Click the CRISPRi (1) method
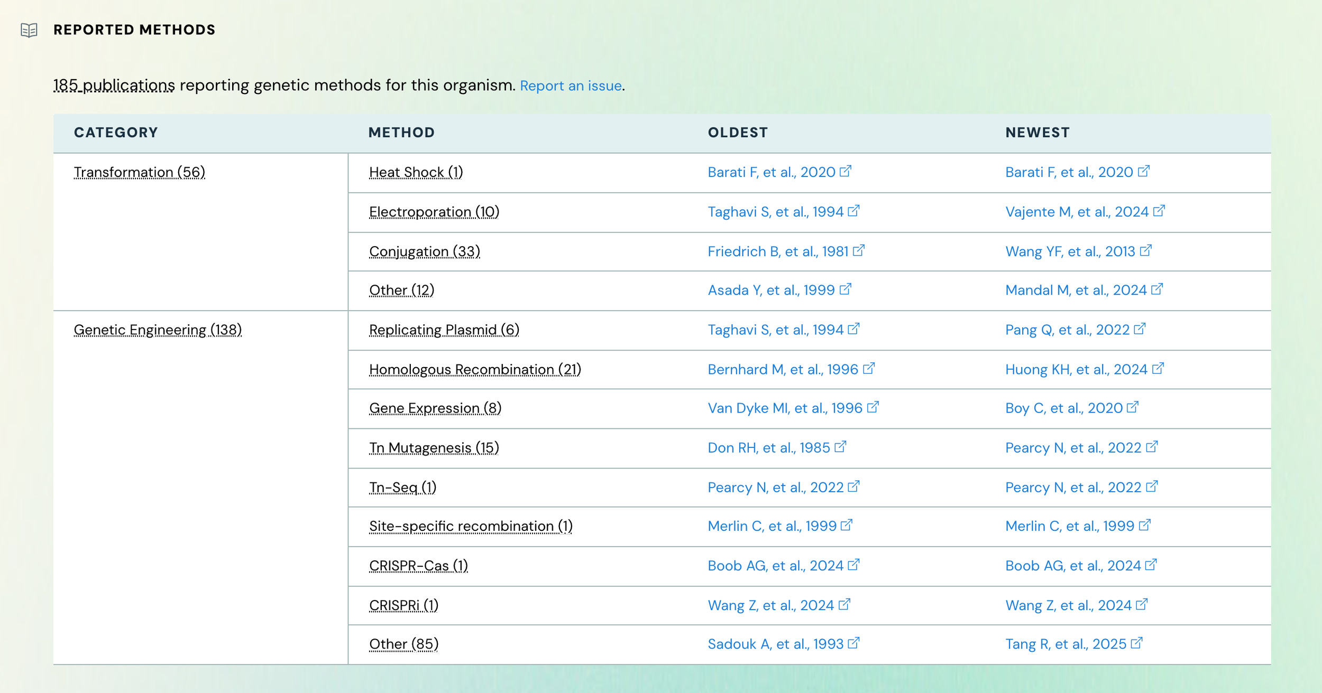Screen dimensions: 1322x693 tap(403, 605)
